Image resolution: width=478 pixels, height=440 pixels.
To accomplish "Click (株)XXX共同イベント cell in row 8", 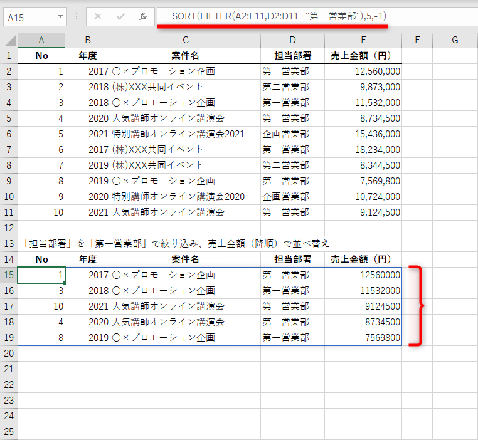I will coord(185,165).
